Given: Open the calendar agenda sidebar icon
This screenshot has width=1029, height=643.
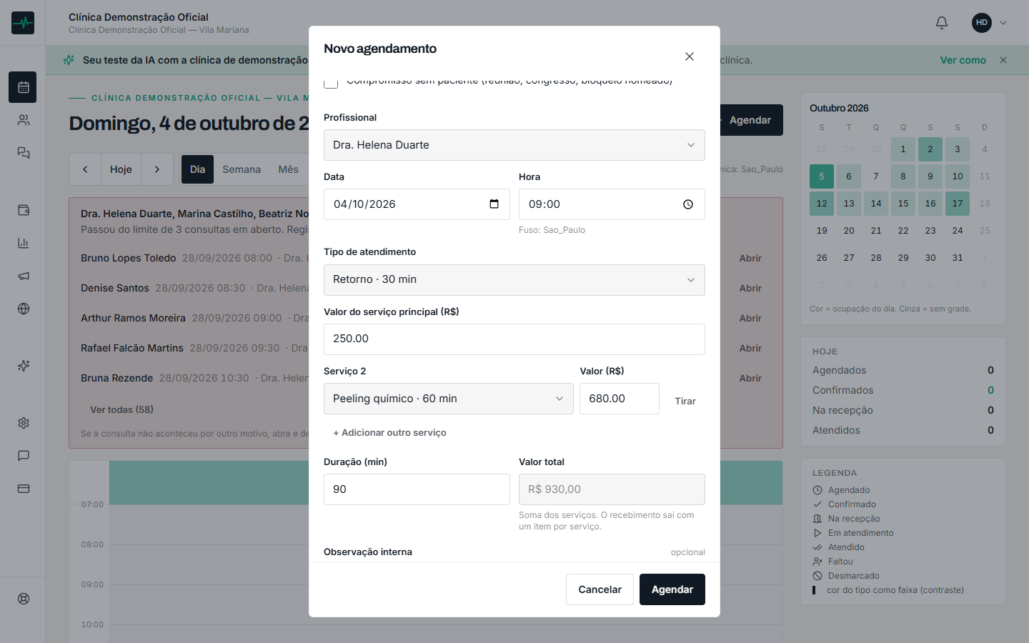Looking at the screenshot, I should [x=24, y=87].
